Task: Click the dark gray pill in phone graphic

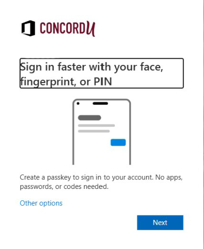Action: [x=90, y=118]
